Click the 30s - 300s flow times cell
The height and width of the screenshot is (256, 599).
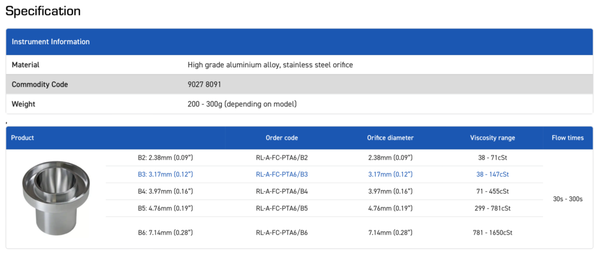[x=567, y=199]
